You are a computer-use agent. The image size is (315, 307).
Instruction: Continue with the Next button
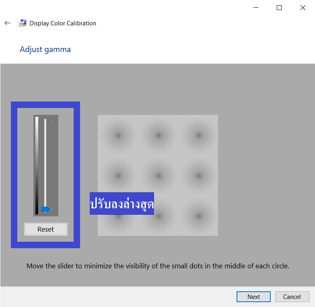[253, 297]
